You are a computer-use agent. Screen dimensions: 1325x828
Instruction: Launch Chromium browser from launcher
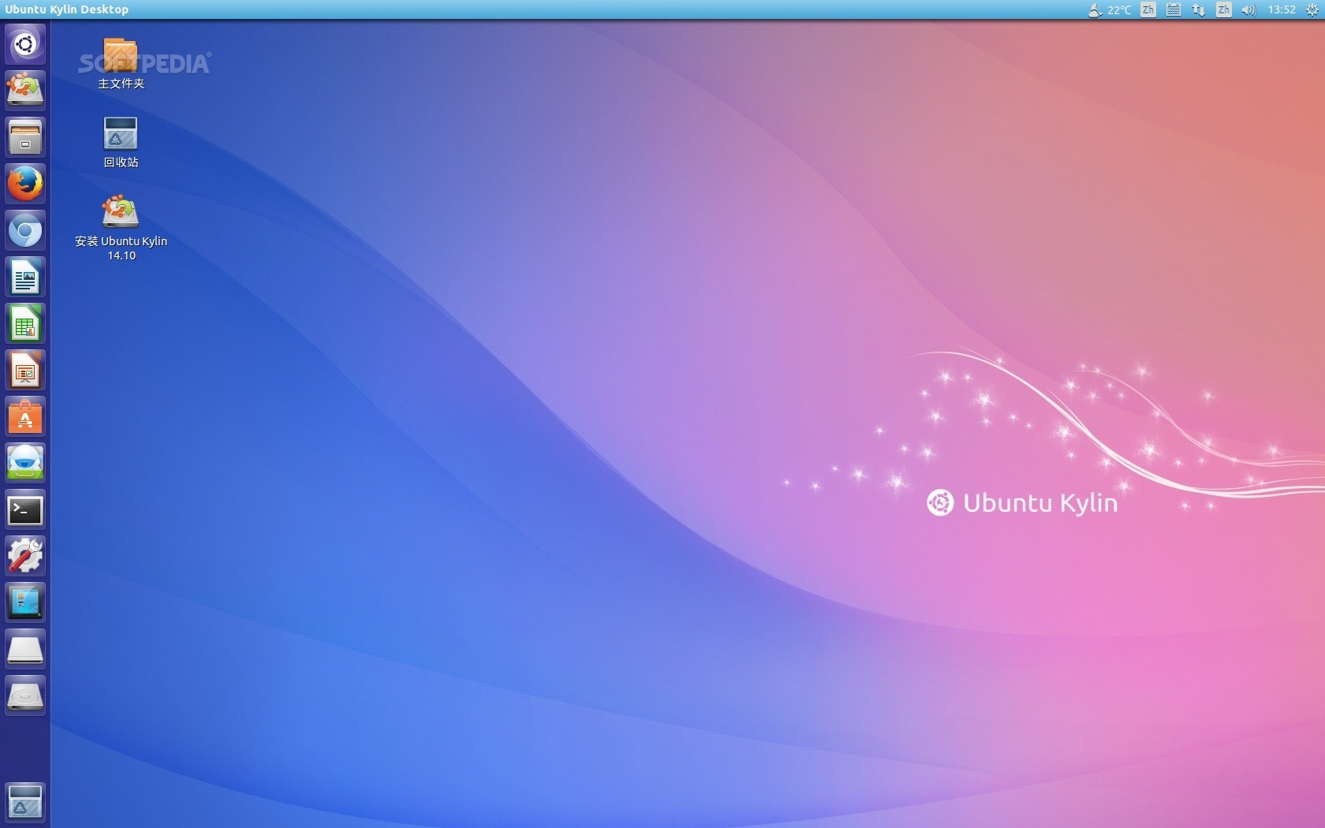[x=25, y=231]
